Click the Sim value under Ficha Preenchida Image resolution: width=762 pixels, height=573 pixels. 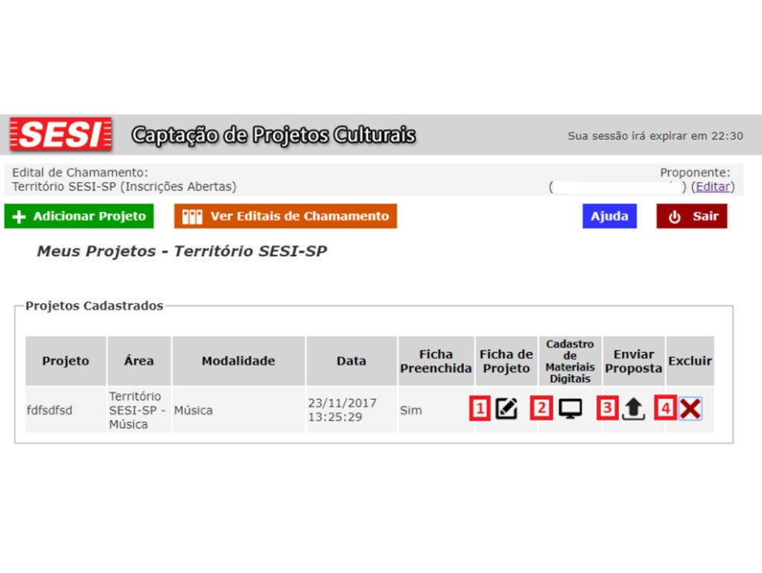410,410
